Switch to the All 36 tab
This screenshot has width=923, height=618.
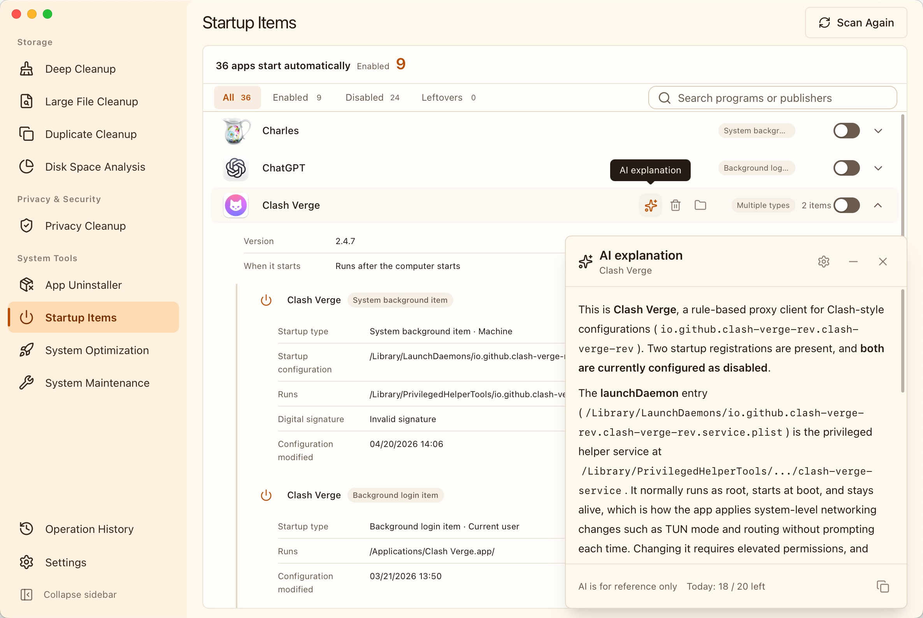237,97
